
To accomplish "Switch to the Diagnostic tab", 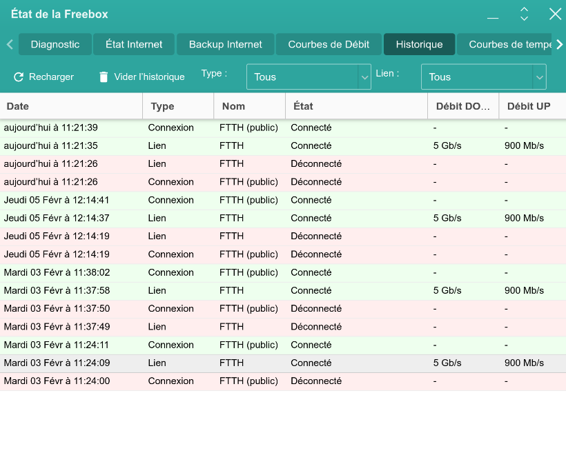I will tap(55, 44).
